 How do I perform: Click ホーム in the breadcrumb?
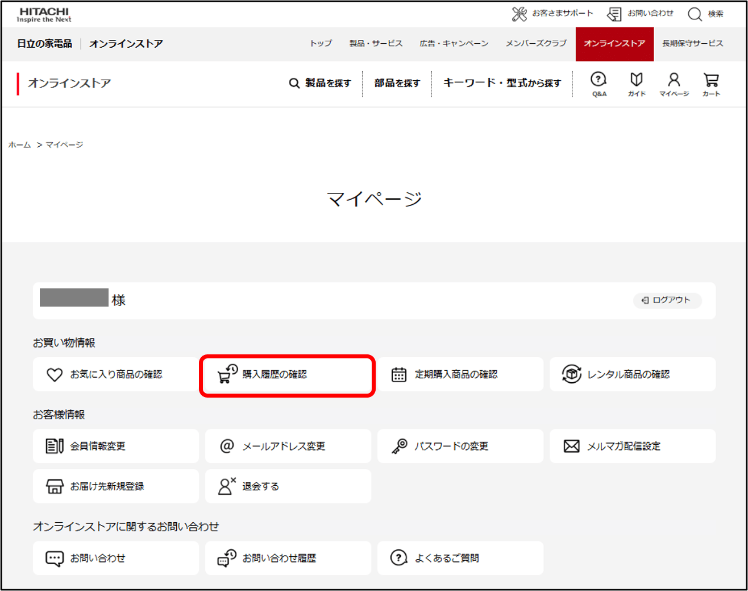click(x=19, y=145)
